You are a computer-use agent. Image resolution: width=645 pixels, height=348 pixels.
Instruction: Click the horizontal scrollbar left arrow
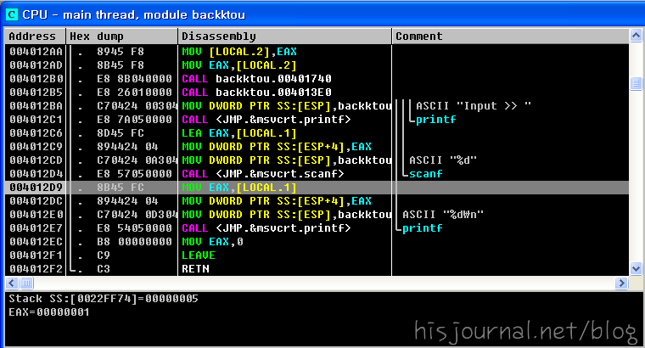click(x=12, y=283)
